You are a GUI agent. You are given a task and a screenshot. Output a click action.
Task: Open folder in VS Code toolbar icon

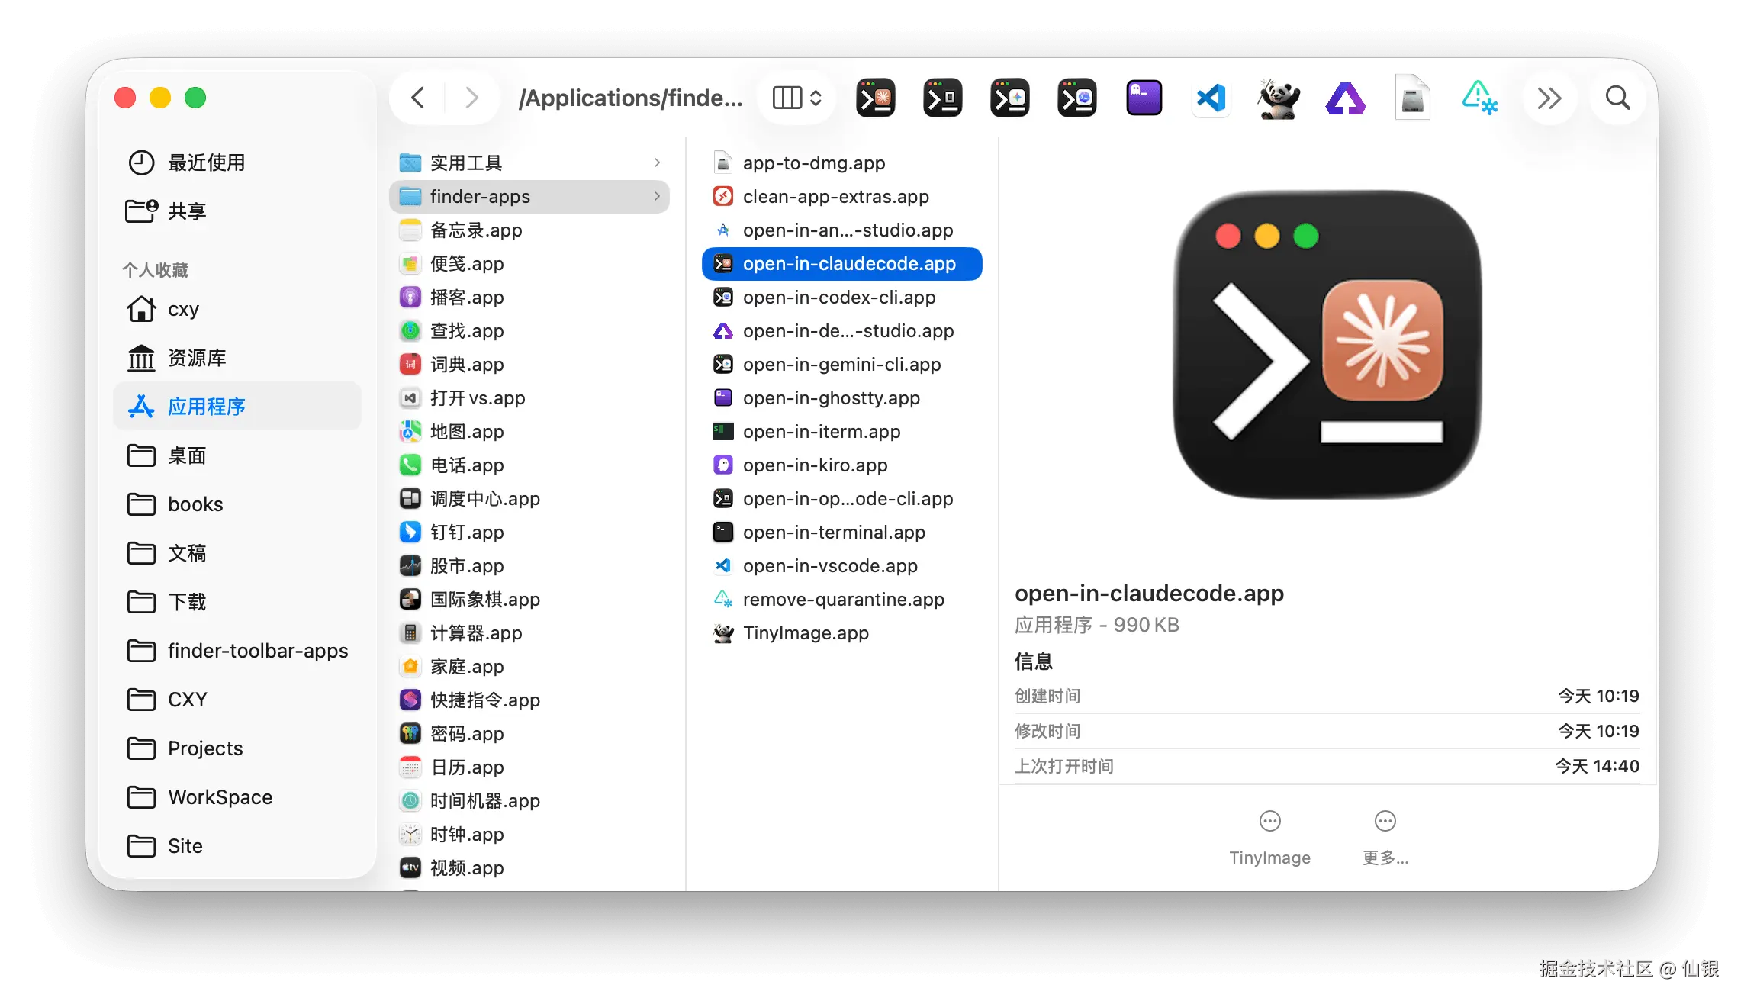point(1211,98)
